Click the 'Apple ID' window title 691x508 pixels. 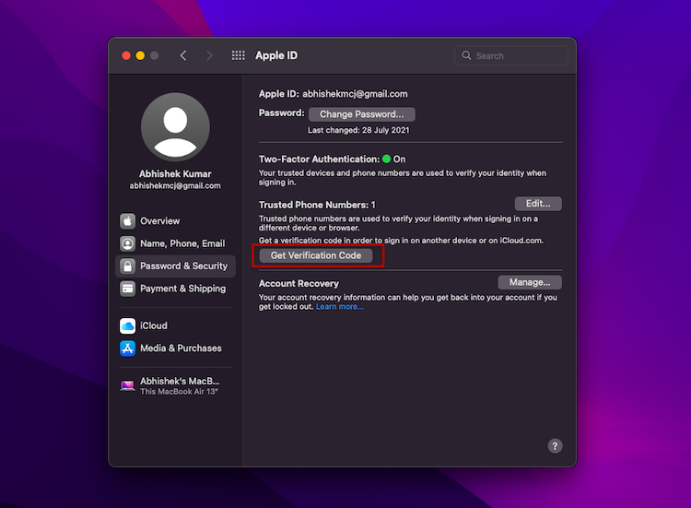(x=276, y=55)
